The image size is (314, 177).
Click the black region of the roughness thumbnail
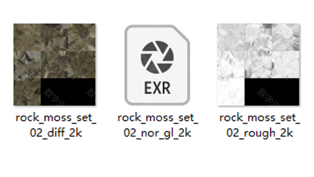(272, 92)
